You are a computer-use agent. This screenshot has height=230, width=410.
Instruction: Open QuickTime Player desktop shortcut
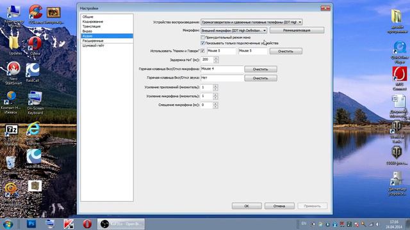399,52
